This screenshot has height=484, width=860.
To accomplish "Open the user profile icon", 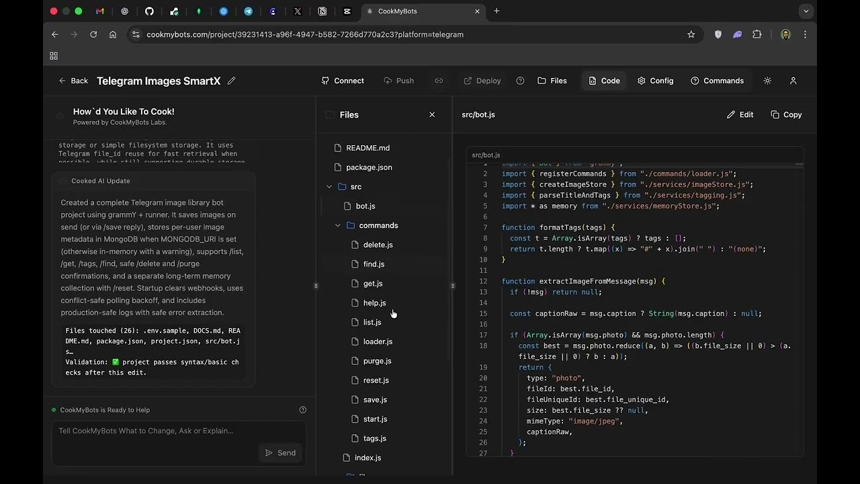I will point(793,81).
